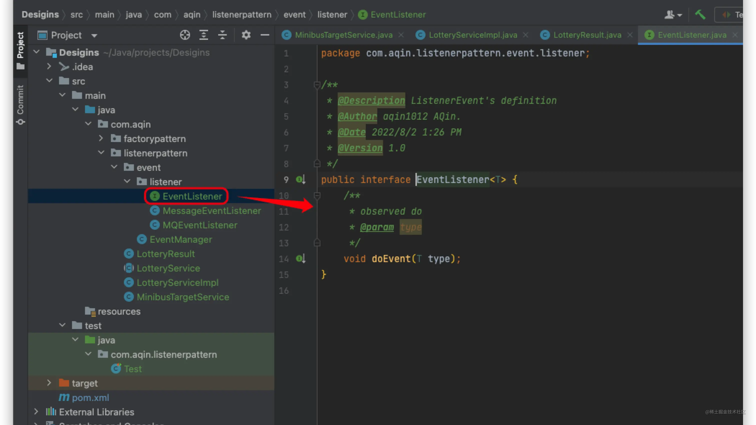The height and width of the screenshot is (425, 756).
Task: Close the LotteryResult.java tab
Action: (630, 35)
